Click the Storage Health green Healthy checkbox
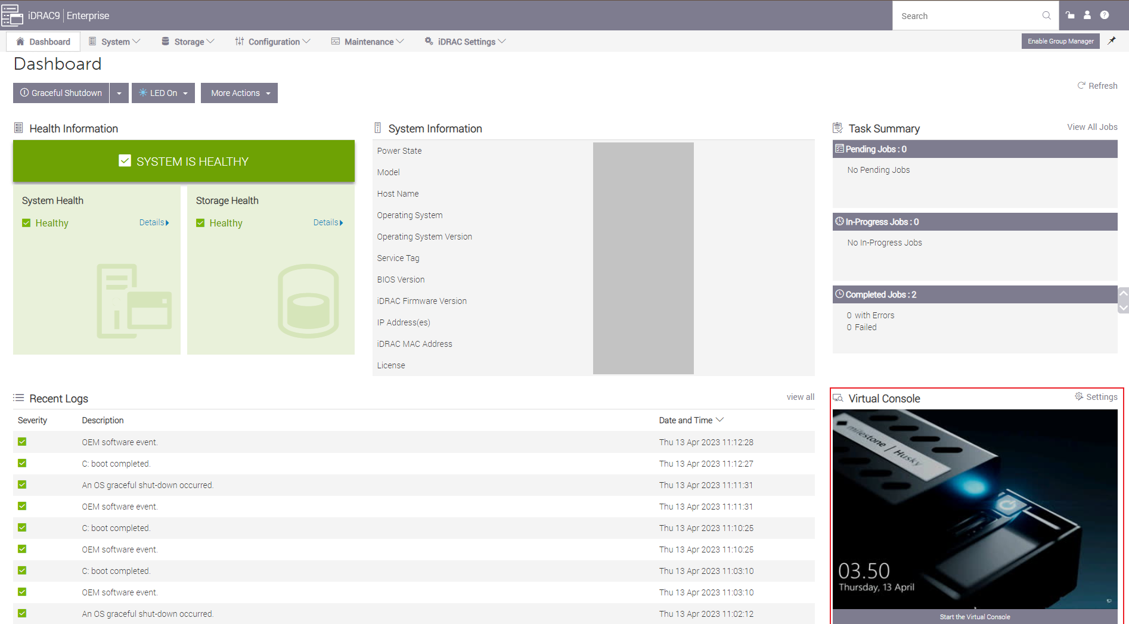The image size is (1129, 624). click(x=200, y=223)
